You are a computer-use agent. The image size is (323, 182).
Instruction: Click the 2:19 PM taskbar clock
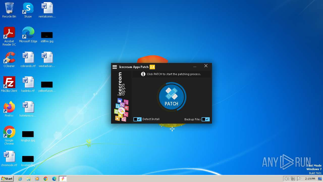(310, 179)
